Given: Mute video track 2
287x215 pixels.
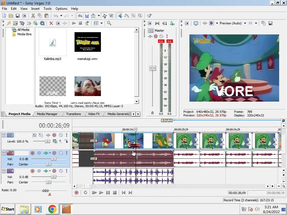Looking at the screenshot, I should 61,135.
